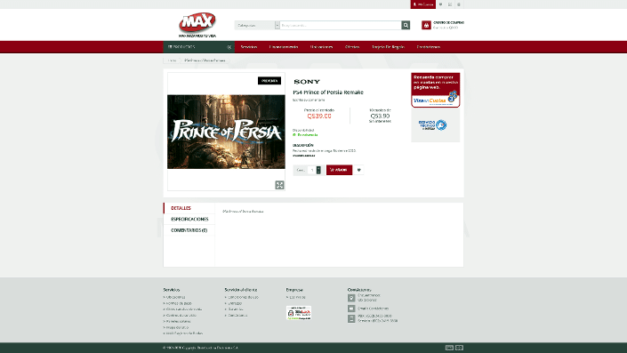Expand product image to fullscreen
Screen dimensions: 627x353
point(279,185)
